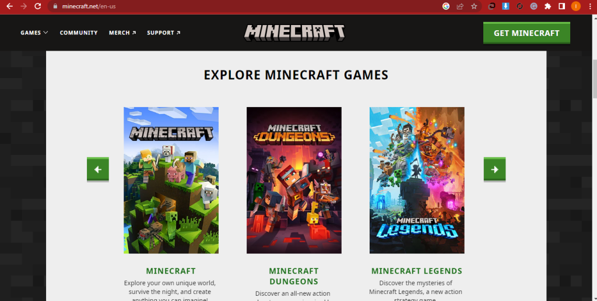Share this page using the share icon

pos(460,6)
